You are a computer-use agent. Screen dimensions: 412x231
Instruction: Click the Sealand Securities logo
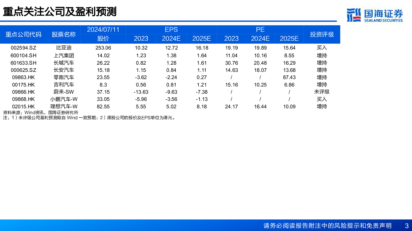(375, 15)
